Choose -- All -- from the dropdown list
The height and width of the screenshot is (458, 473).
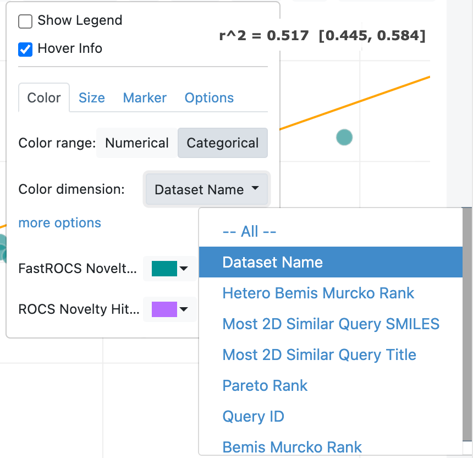click(x=249, y=231)
